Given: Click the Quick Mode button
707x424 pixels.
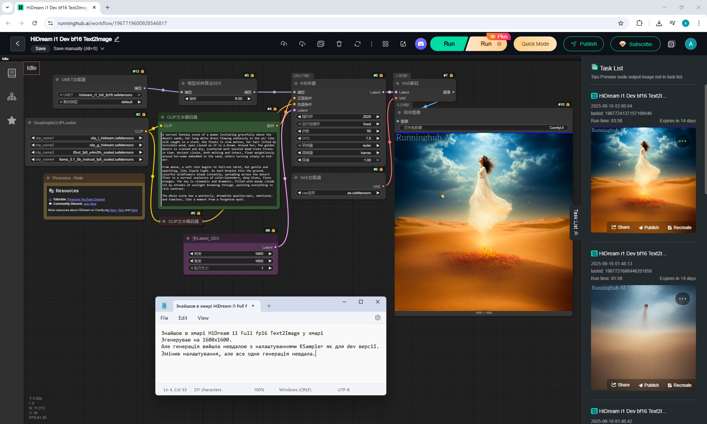Looking at the screenshot, I should tap(535, 44).
